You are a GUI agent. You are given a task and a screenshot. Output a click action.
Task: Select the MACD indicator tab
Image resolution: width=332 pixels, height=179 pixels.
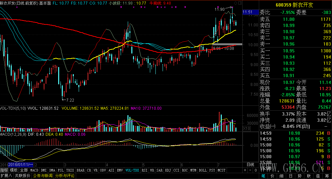click(x=34, y=170)
